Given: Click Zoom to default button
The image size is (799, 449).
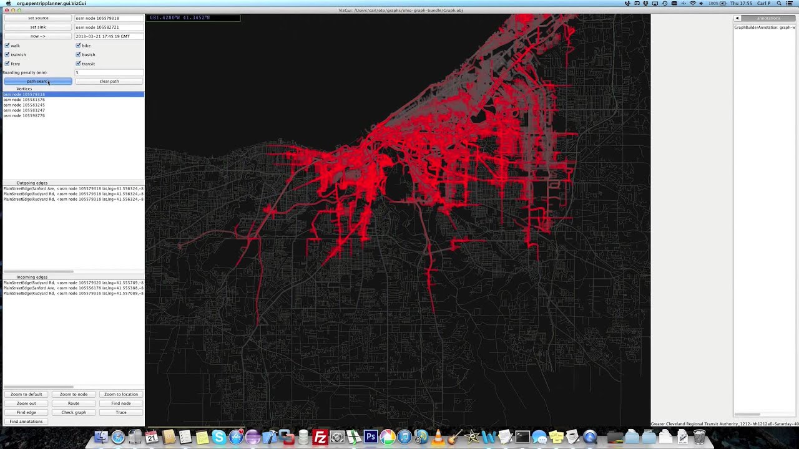Looking at the screenshot, I should coord(26,394).
